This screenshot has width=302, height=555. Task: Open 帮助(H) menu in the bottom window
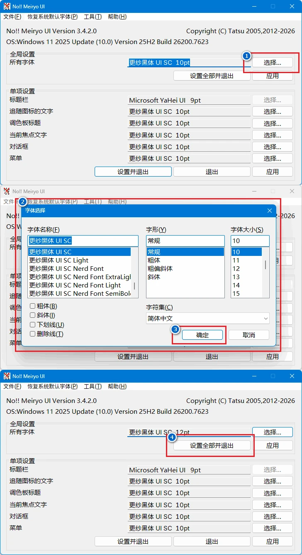pos(117,386)
